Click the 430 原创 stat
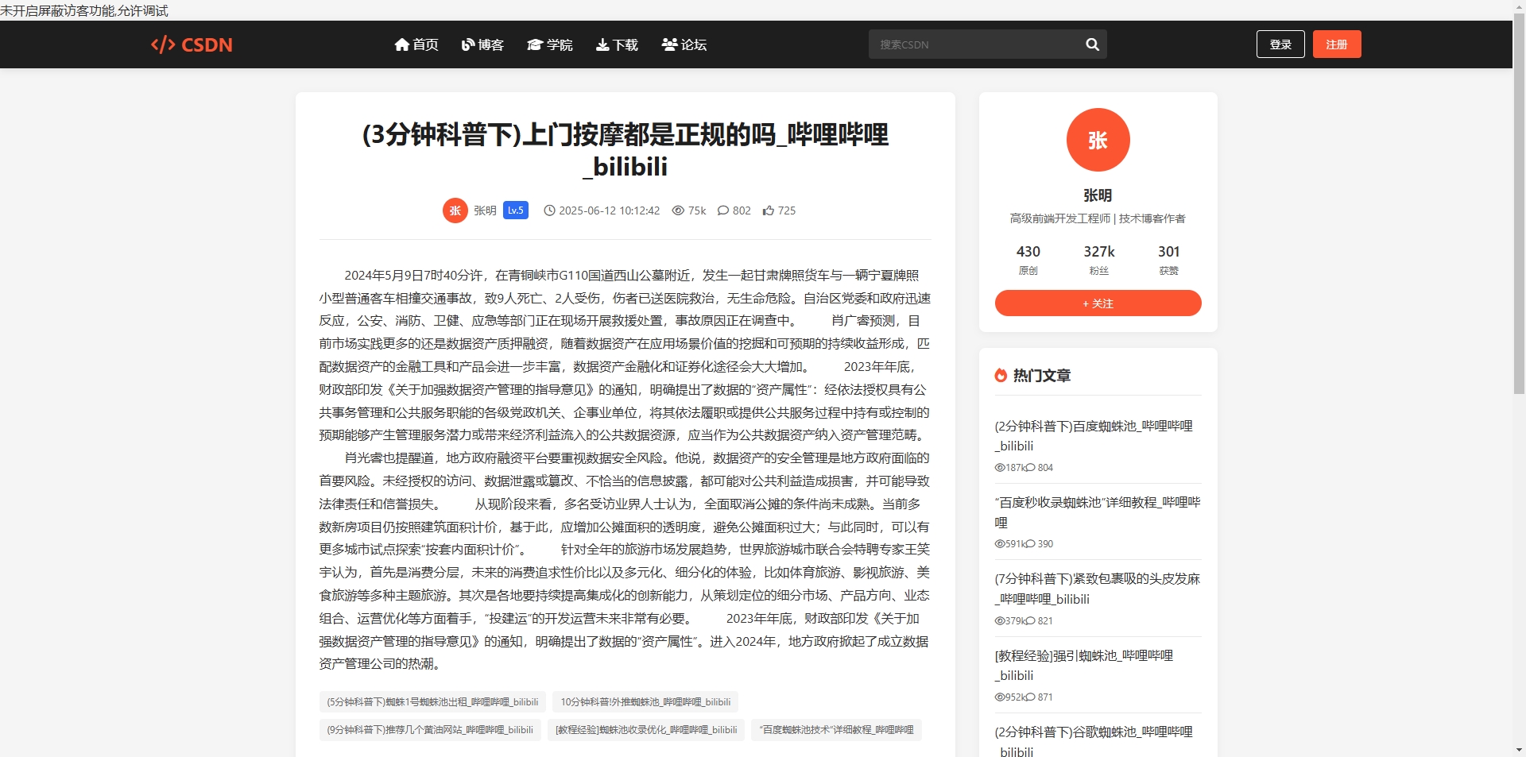 [x=1028, y=260]
